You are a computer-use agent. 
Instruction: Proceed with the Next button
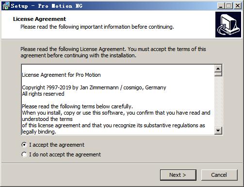tap(178, 175)
